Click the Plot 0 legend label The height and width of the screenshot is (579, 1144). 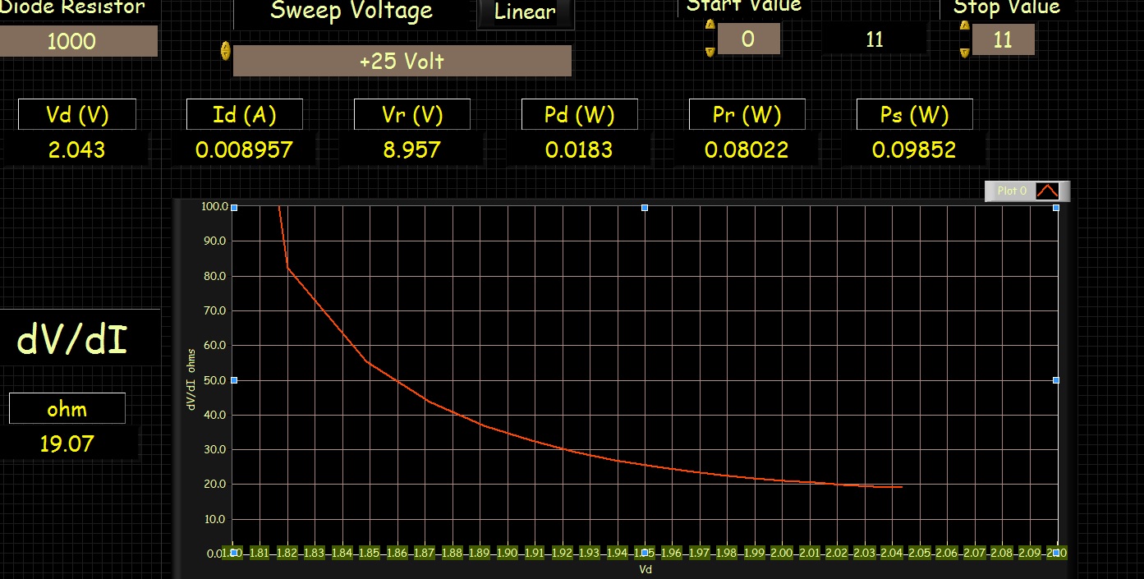(x=1012, y=191)
